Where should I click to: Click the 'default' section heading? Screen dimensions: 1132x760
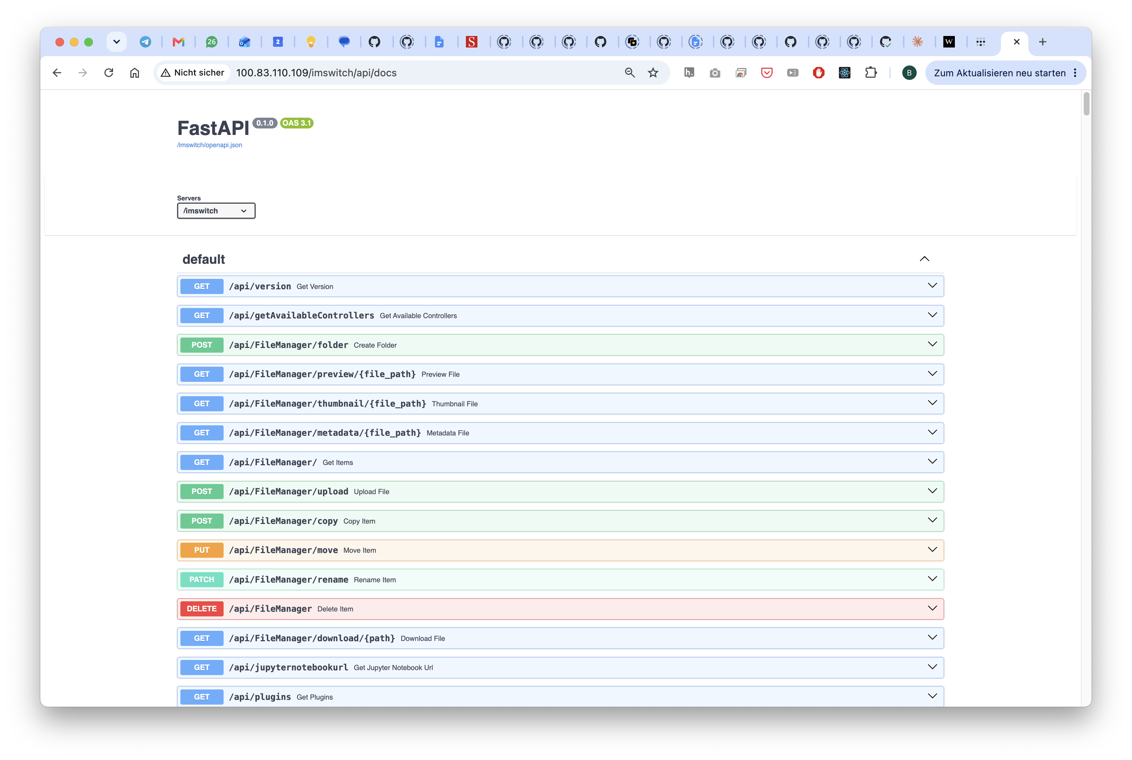click(204, 259)
